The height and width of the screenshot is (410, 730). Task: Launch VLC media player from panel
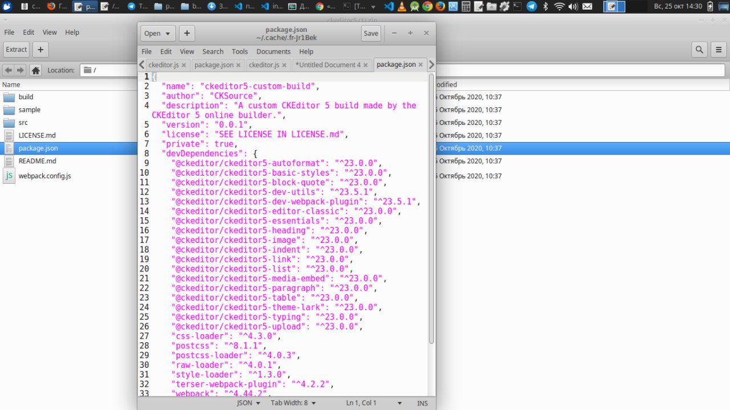[401, 7]
